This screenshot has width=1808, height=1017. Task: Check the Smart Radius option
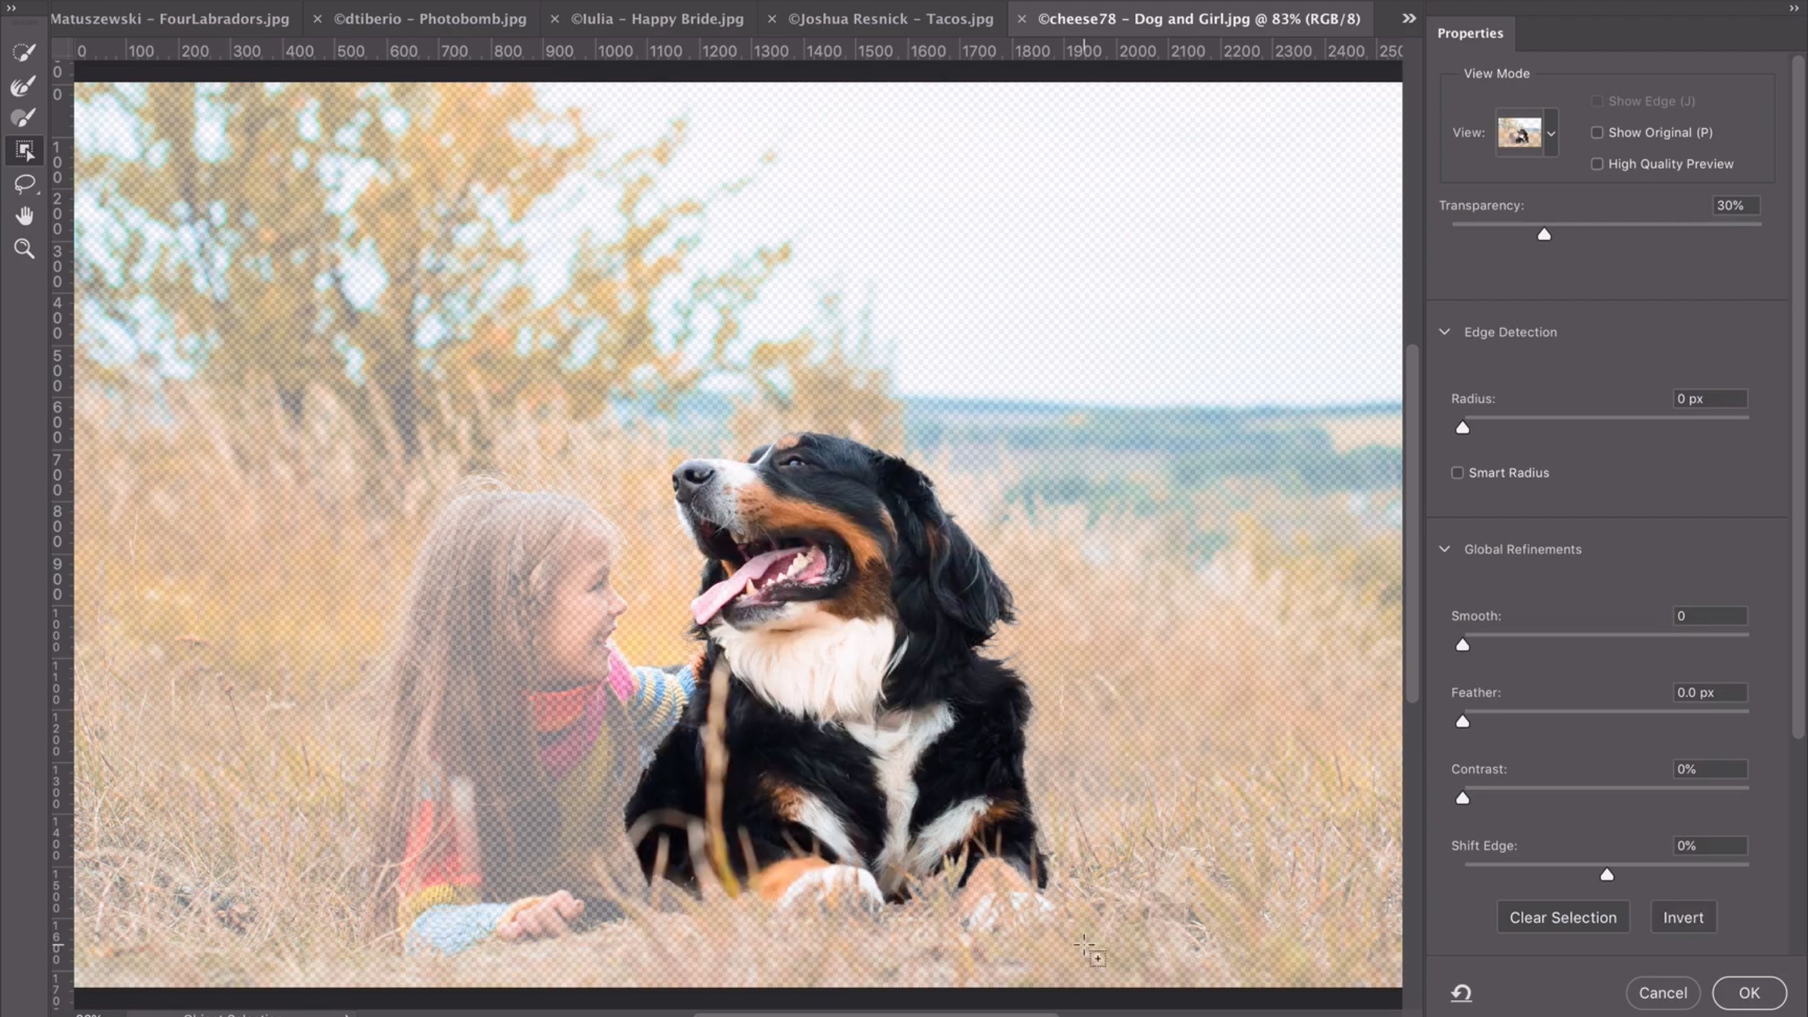(x=1457, y=473)
